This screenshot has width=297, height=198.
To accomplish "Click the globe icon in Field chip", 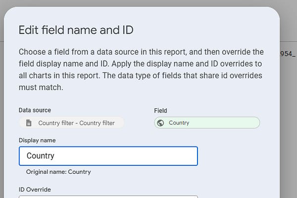I will point(160,123).
